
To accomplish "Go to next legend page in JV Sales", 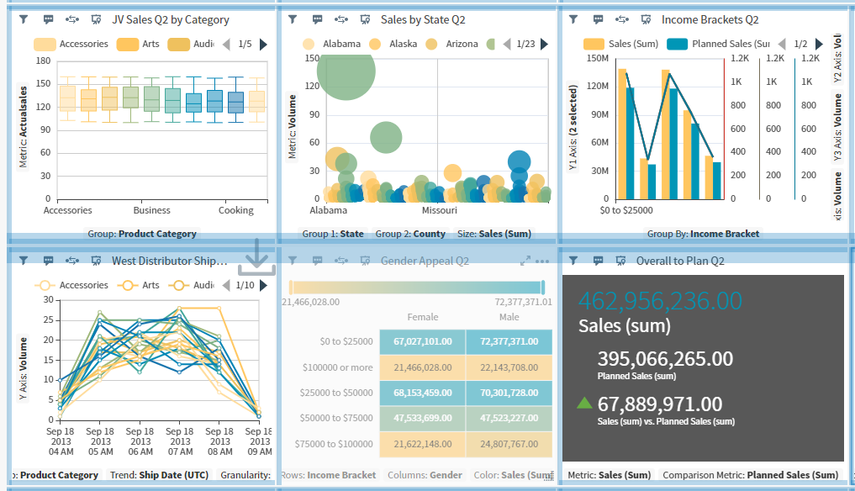I will pyautogui.click(x=263, y=45).
